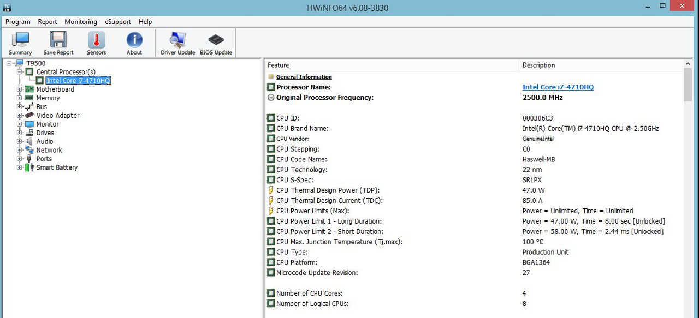Click the BIOS Update chip icon
Screen dimensions: 699x318
click(x=216, y=43)
